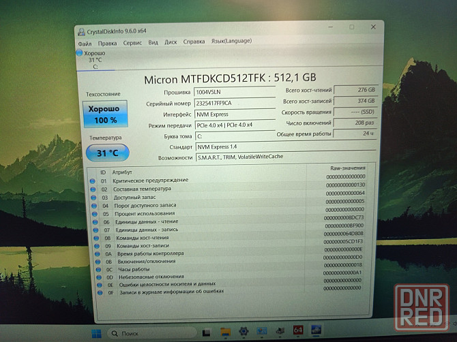The height and width of the screenshot is (342, 457).
Task: Minimize the CrystalDiskInfo window
Action: [331, 27]
